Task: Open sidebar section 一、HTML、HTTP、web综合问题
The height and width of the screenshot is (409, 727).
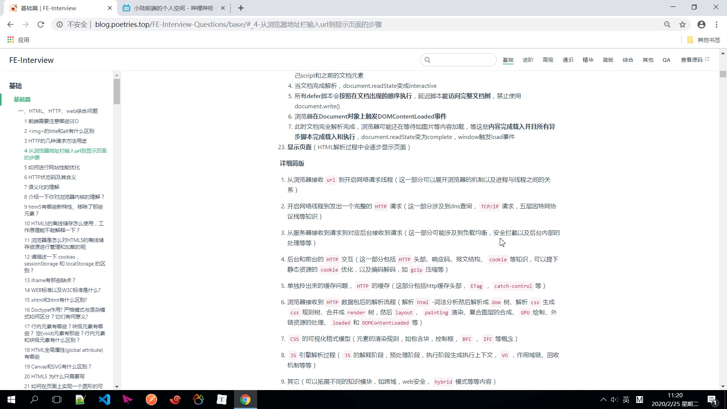Action: [x=58, y=111]
